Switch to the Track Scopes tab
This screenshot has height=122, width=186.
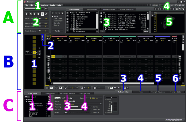coord(92,10)
